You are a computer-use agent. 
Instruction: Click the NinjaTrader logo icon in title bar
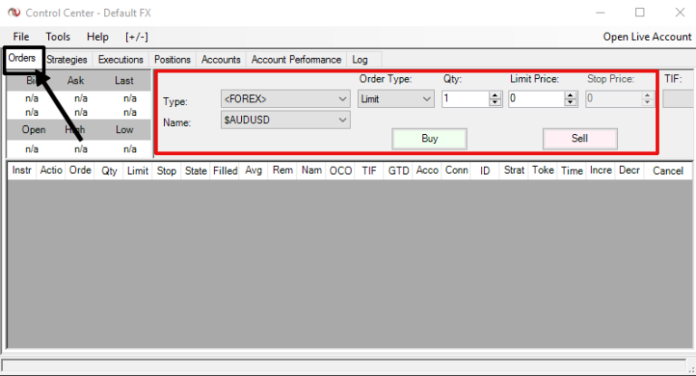coord(14,13)
